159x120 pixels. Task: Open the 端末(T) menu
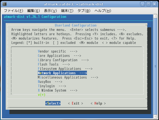tap(67, 11)
